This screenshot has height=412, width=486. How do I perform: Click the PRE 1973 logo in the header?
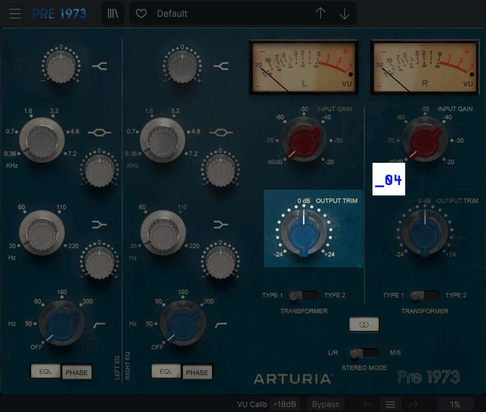tap(60, 13)
